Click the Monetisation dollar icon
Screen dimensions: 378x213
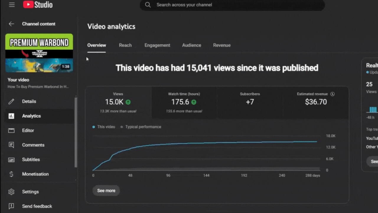[11, 174]
